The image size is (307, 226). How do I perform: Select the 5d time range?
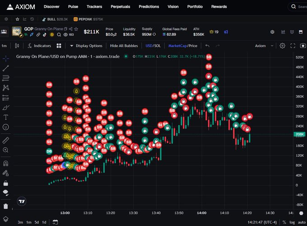point(37,222)
